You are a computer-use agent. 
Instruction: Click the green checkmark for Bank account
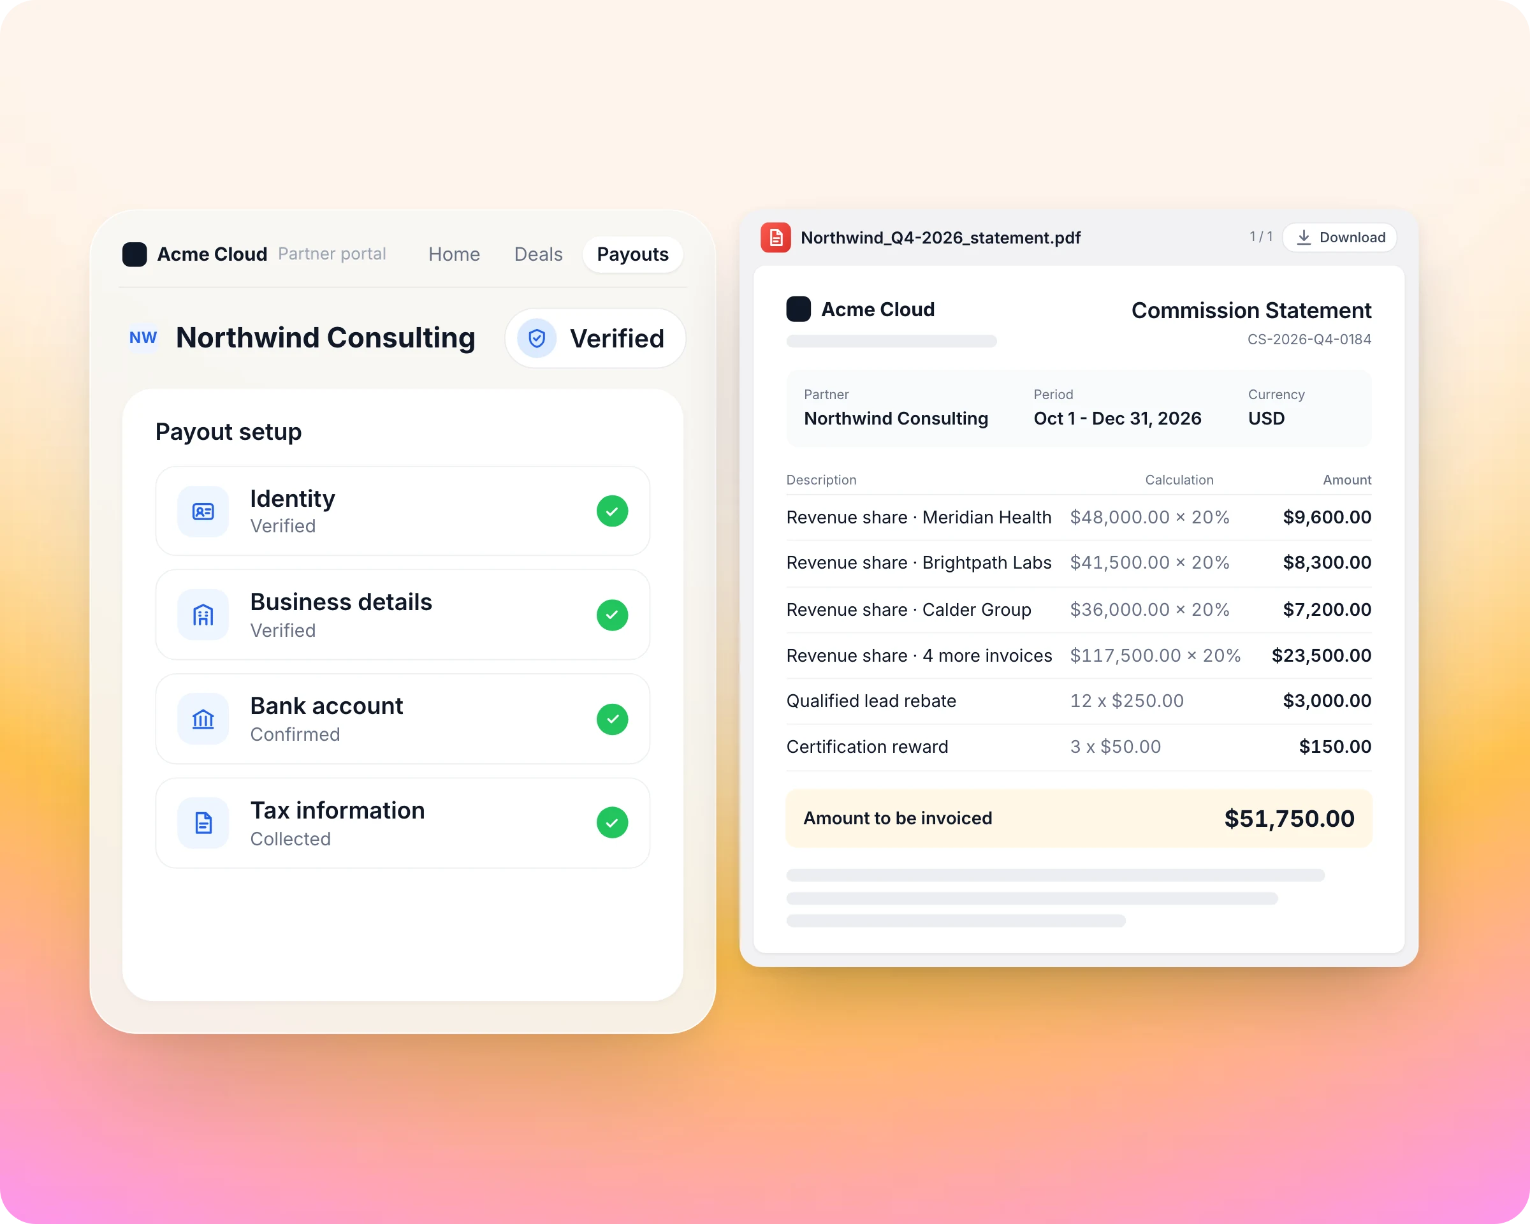613,720
